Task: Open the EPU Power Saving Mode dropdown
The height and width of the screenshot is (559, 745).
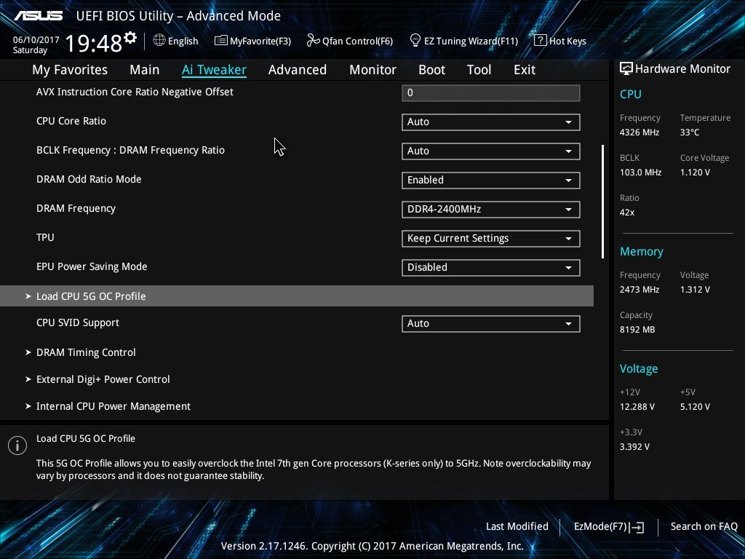Action: [491, 268]
